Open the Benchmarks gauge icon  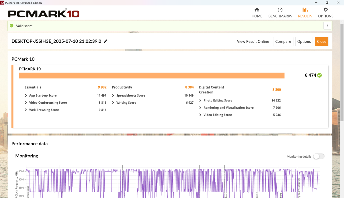click(280, 10)
